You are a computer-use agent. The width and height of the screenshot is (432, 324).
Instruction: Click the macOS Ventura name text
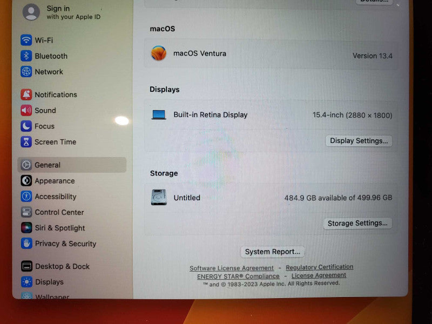tap(200, 53)
